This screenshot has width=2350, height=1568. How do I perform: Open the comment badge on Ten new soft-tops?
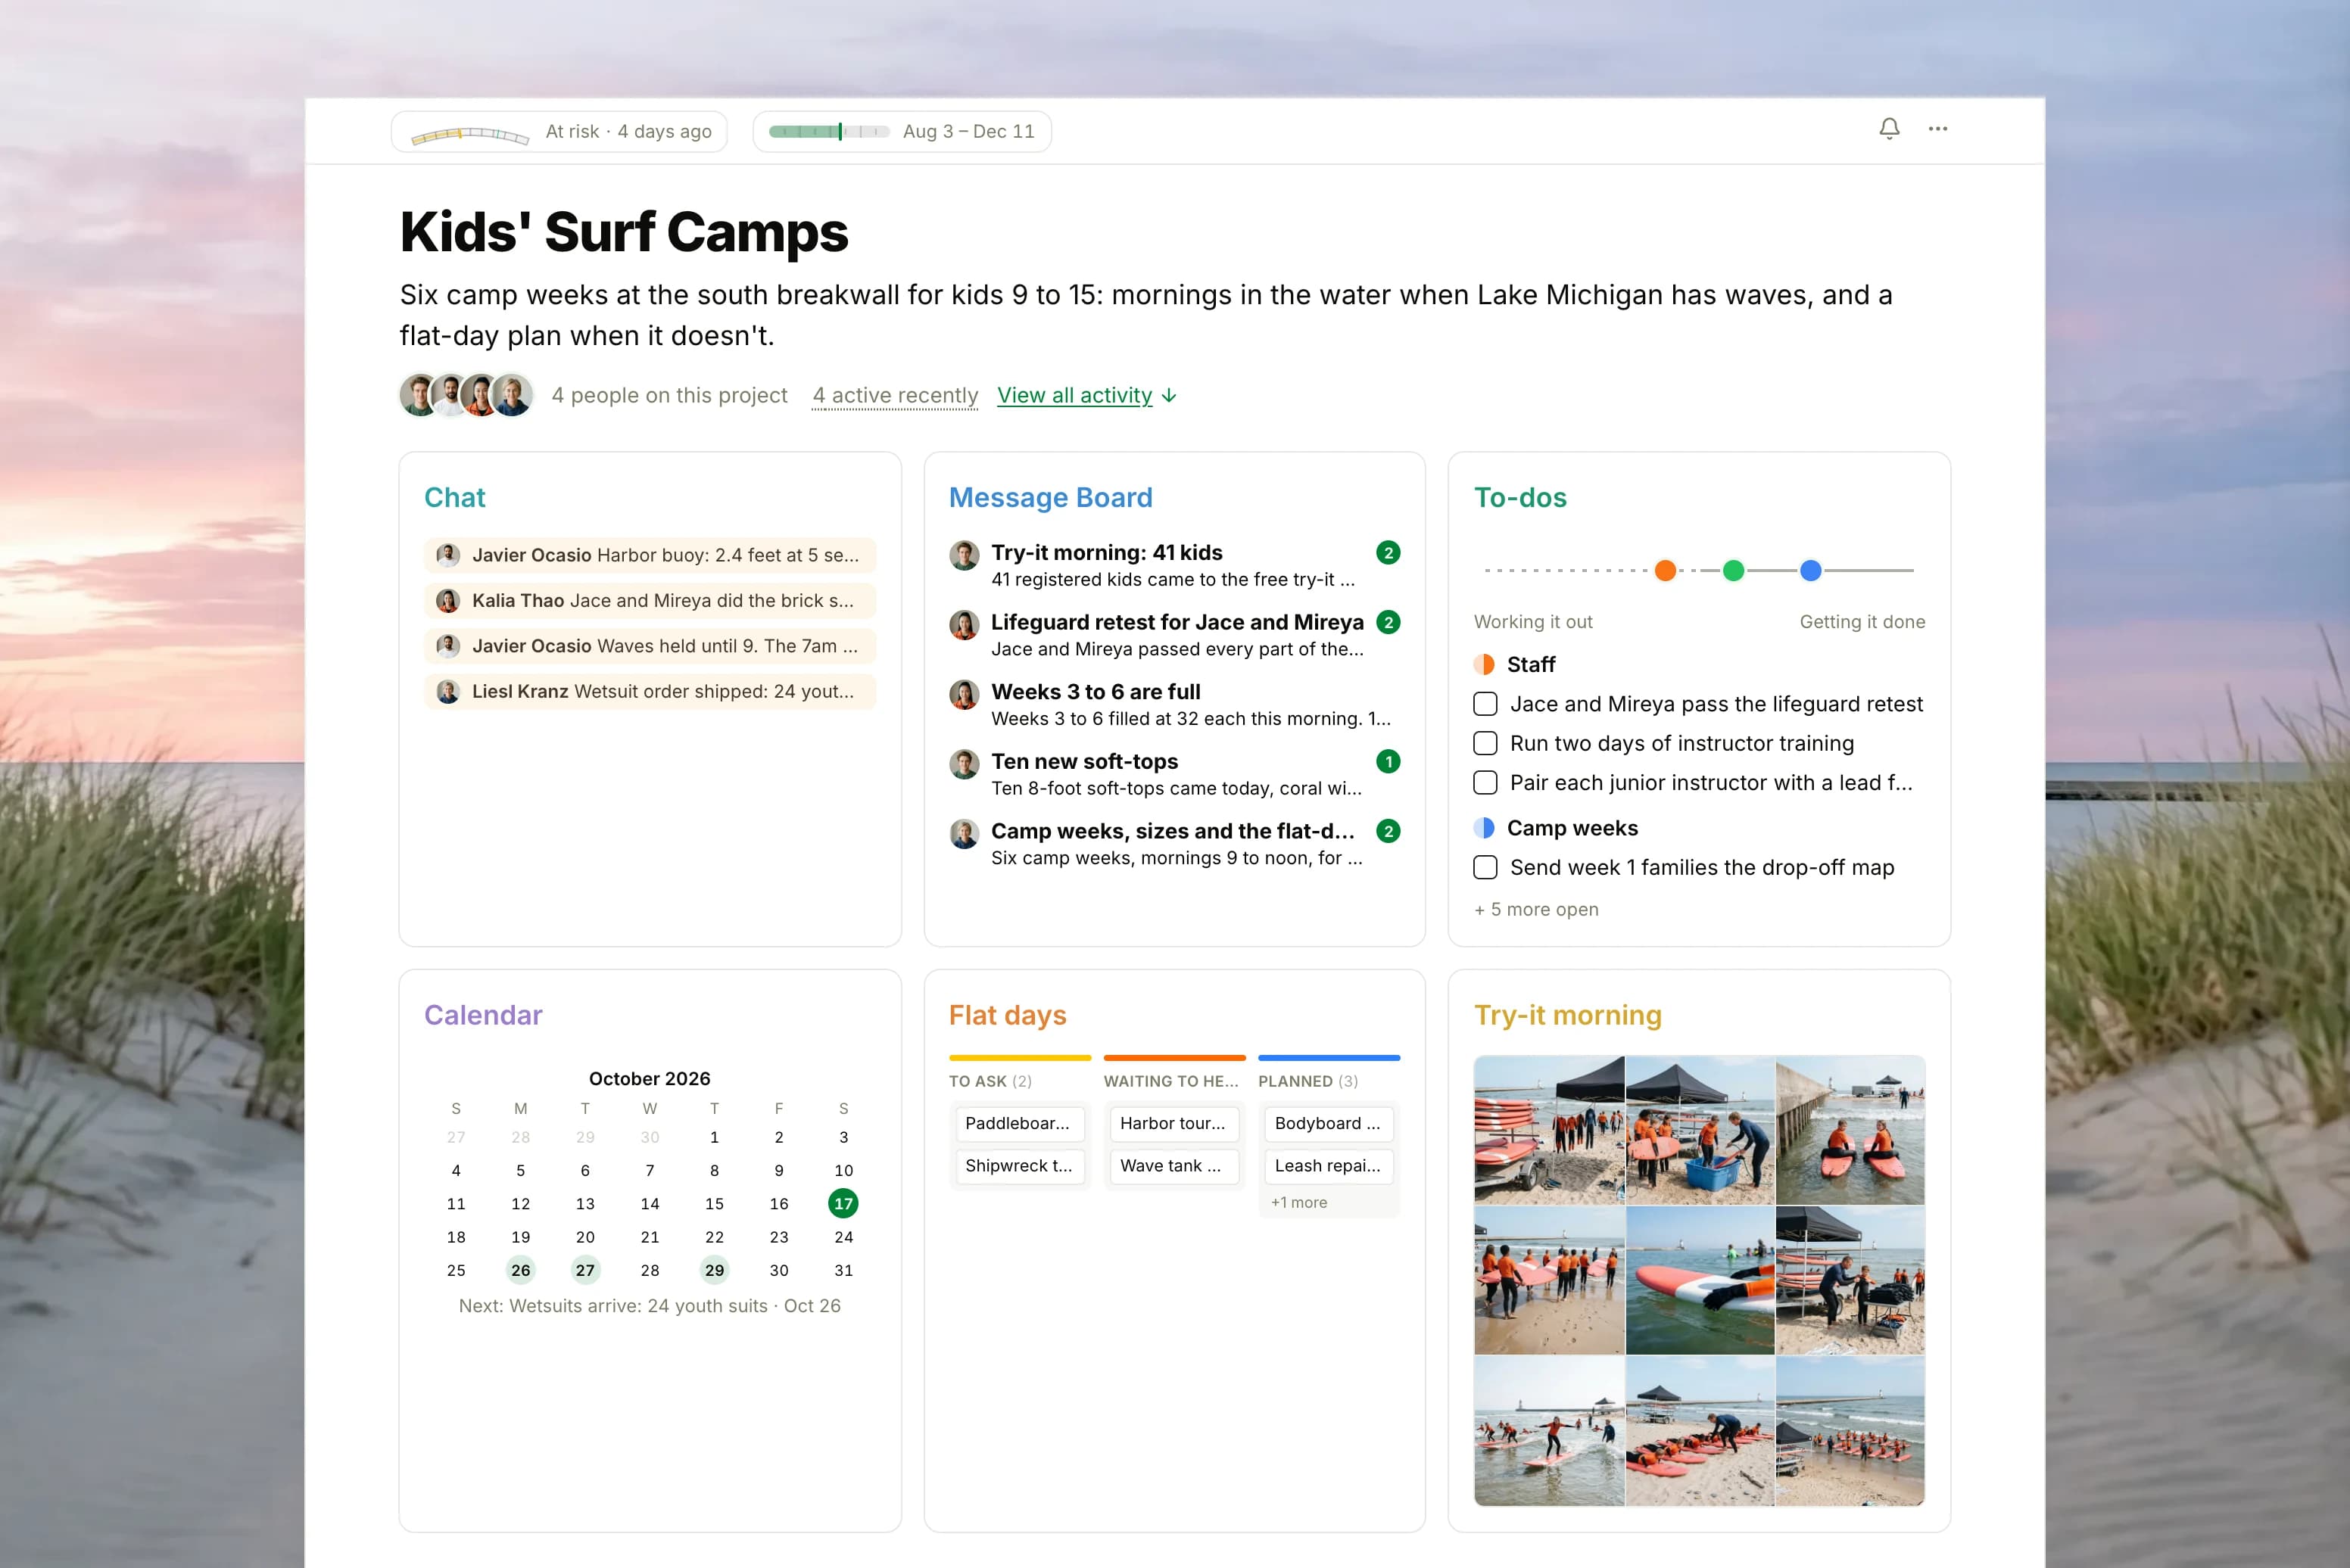click(x=1388, y=762)
